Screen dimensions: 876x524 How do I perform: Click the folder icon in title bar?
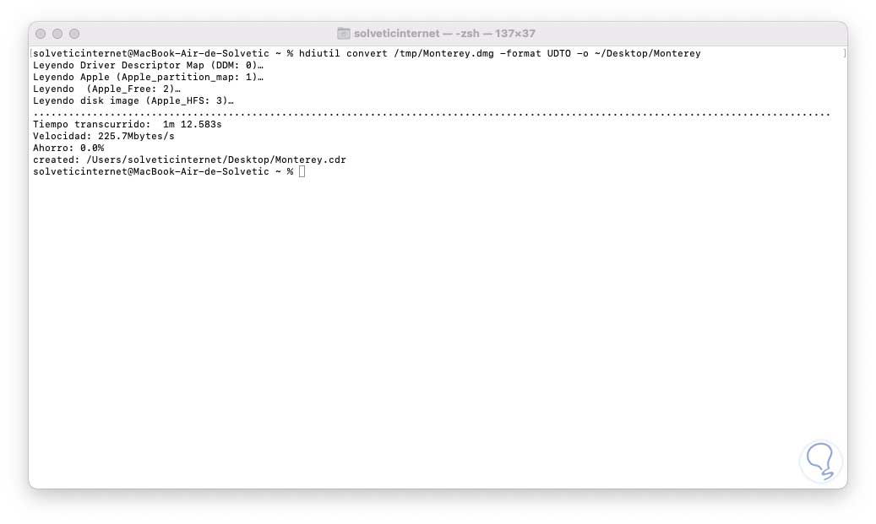pyautogui.click(x=344, y=34)
